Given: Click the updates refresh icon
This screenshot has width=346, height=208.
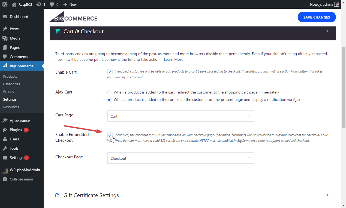Looking at the screenshot, I should tap(39, 4).
